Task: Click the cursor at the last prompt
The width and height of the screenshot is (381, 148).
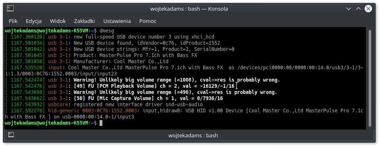Action: tap(101, 123)
